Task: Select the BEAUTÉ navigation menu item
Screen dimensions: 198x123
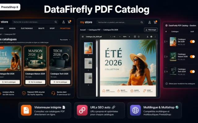Action: click(41, 28)
